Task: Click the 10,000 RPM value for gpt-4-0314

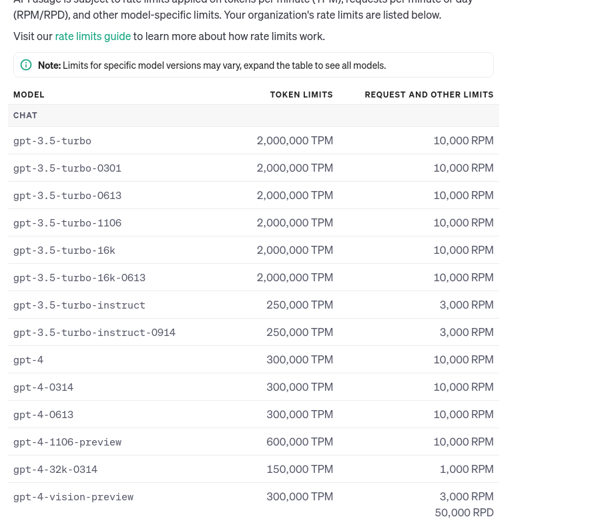Action: (x=463, y=387)
